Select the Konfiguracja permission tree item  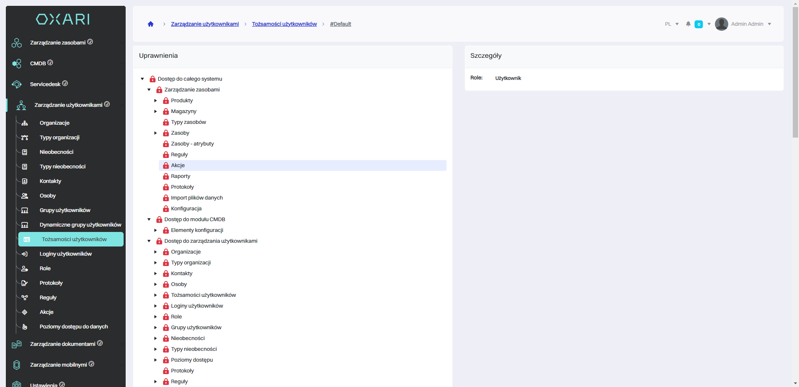(x=186, y=209)
